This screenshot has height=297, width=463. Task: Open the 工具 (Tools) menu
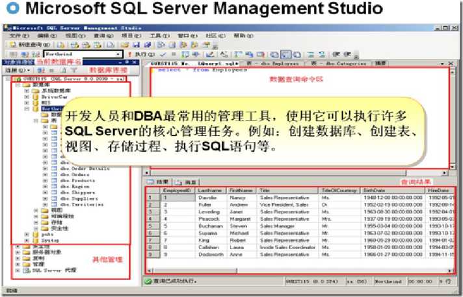160,36
